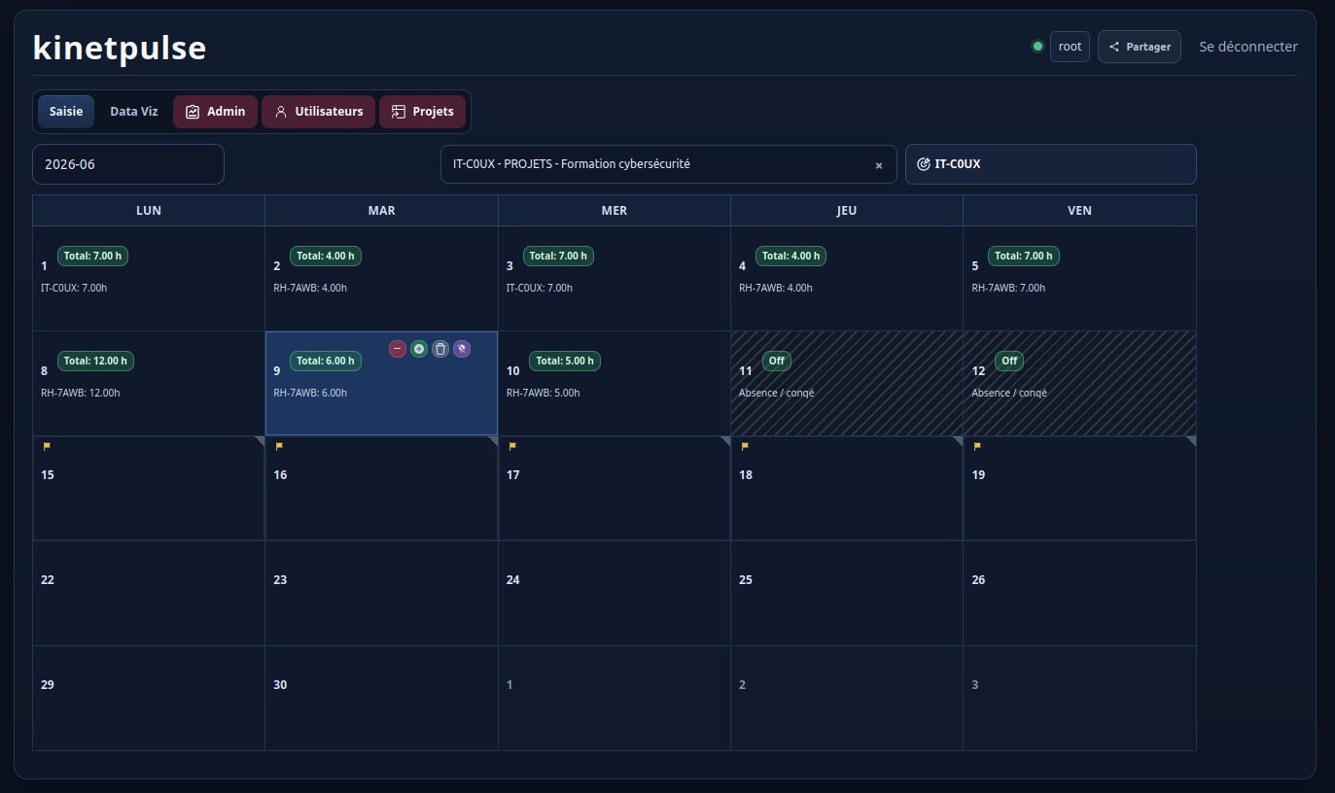
Task: Delete day 9 entry with trash icon
Action: click(x=440, y=349)
